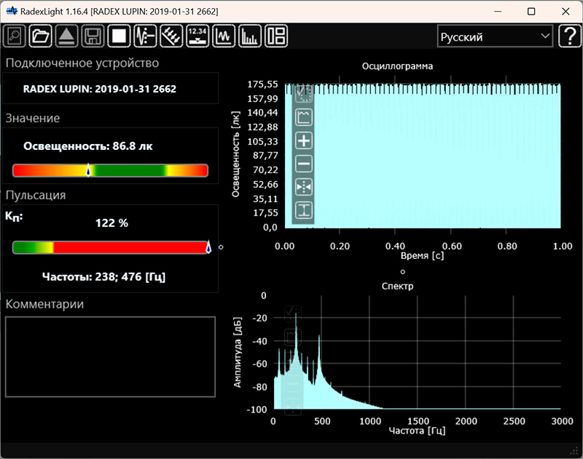
Task: Toggle the checkmark grid option on the oscillogram
Action: pyautogui.click(x=304, y=94)
